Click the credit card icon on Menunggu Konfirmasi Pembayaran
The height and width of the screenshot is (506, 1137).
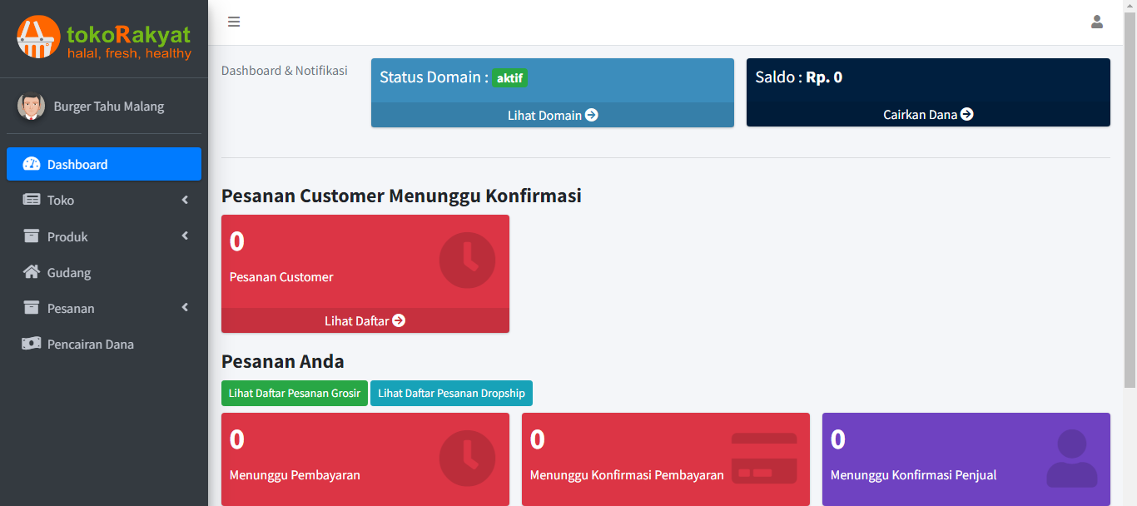pyautogui.click(x=764, y=458)
